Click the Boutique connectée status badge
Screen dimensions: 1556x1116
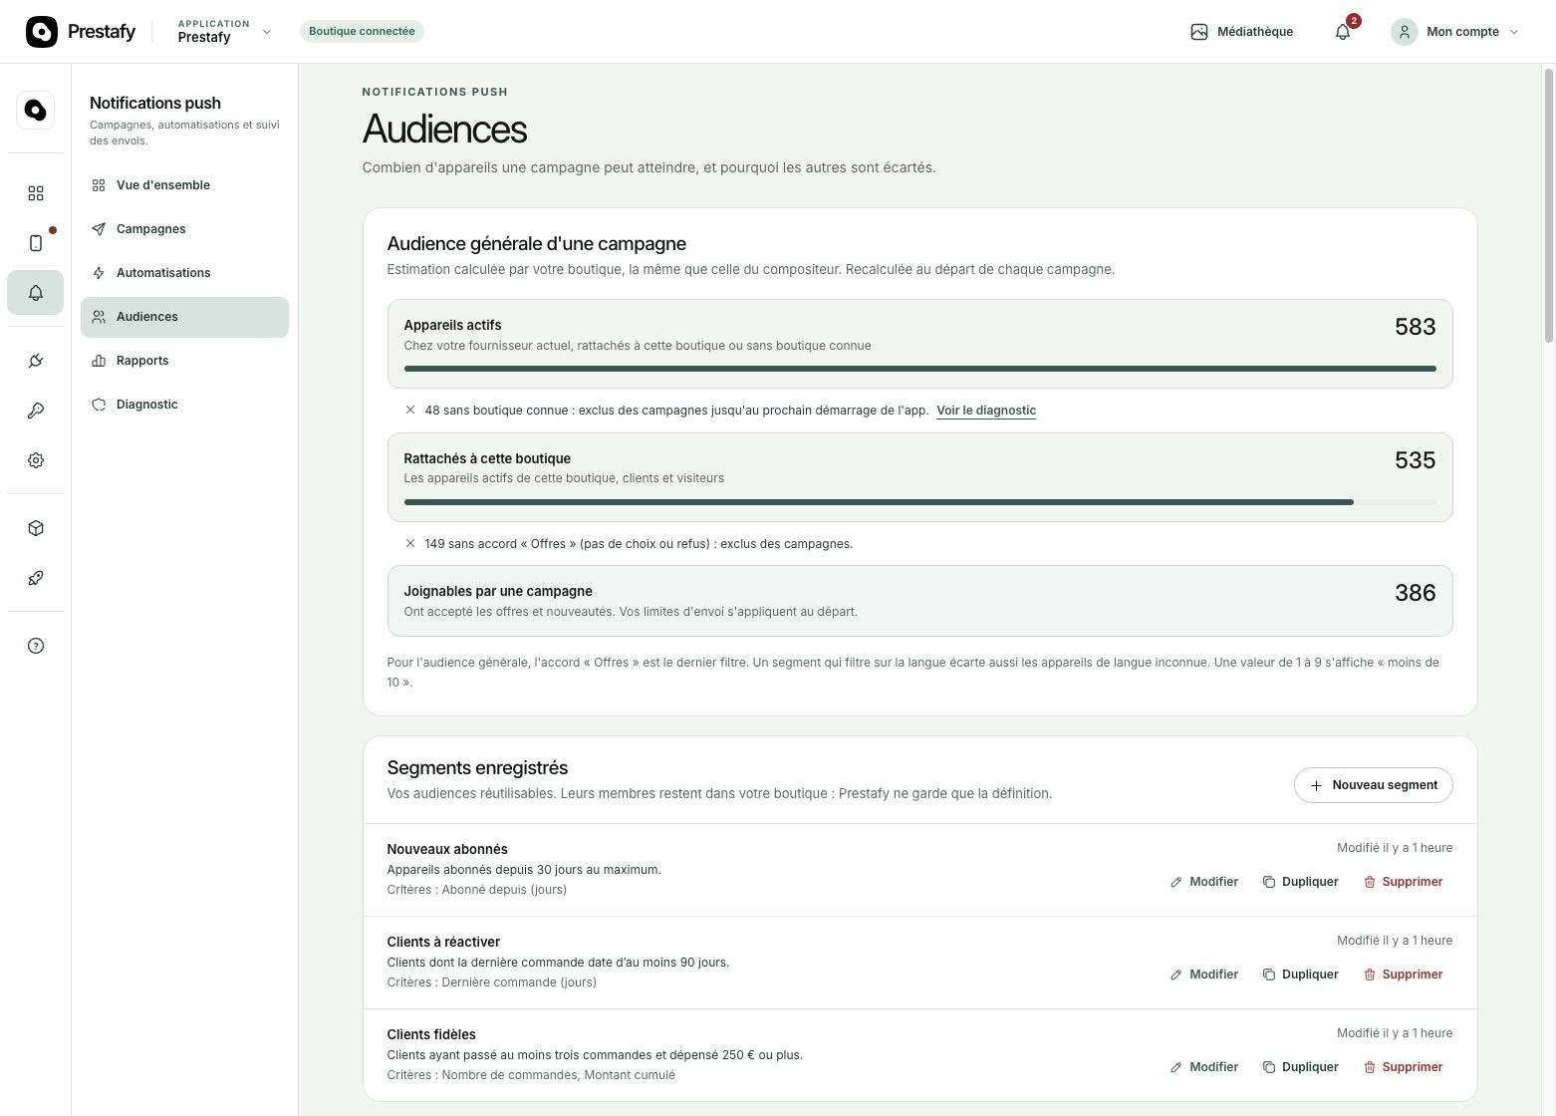pos(362,32)
